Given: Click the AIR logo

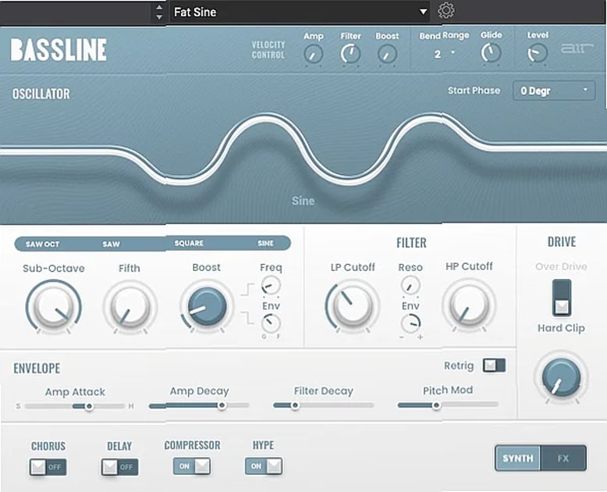Looking at the screenshot, I should (577, 49).
